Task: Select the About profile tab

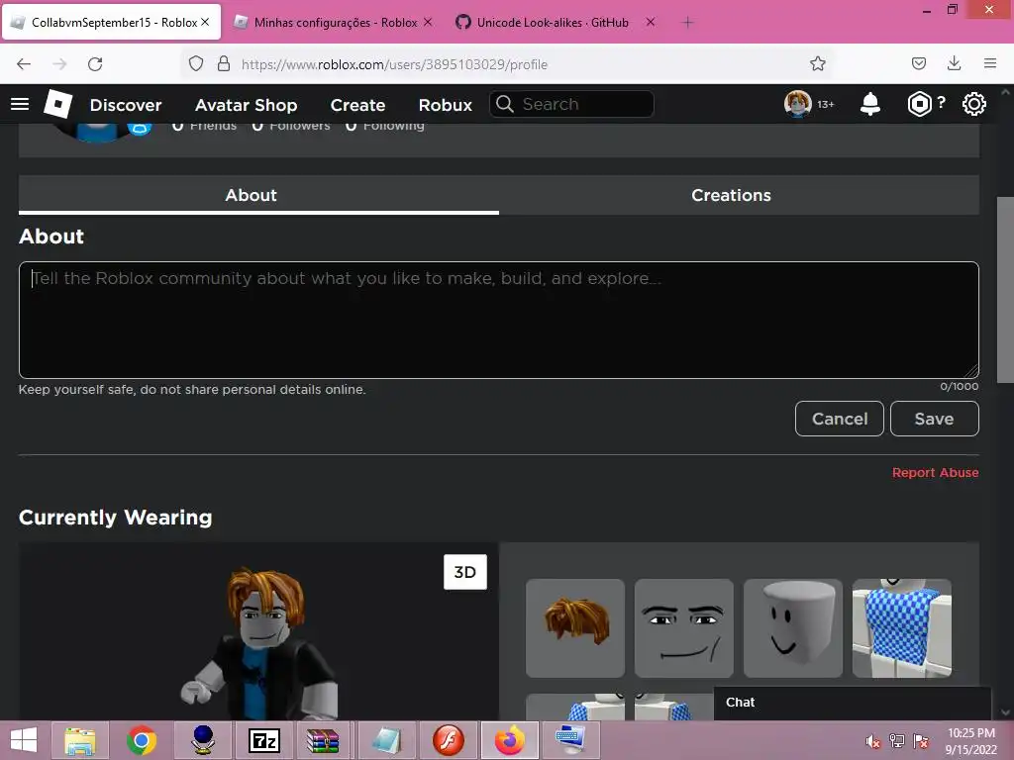Action: [x=258, y=195]
